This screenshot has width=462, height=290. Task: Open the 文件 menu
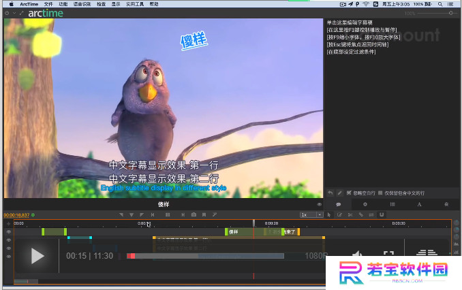click(x=48, y=4)
